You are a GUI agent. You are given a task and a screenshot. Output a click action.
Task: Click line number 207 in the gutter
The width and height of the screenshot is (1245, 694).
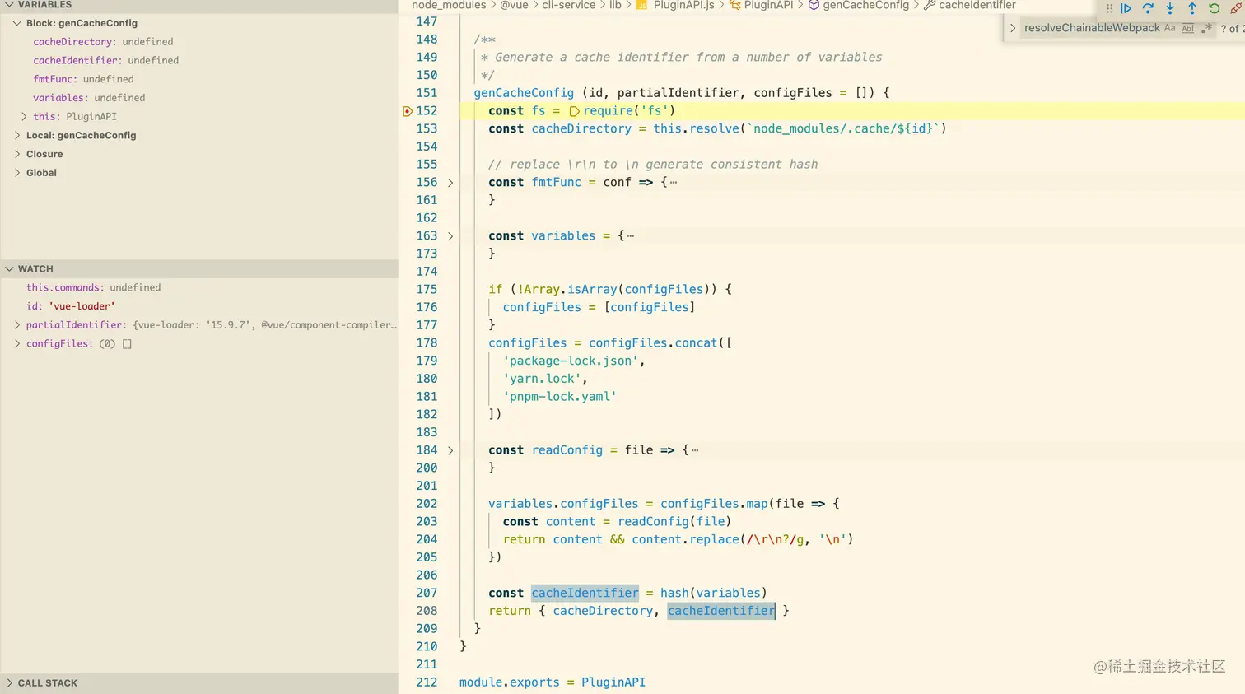tap(427, 593)
